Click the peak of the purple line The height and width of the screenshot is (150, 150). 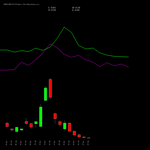(x=50, y=44)
